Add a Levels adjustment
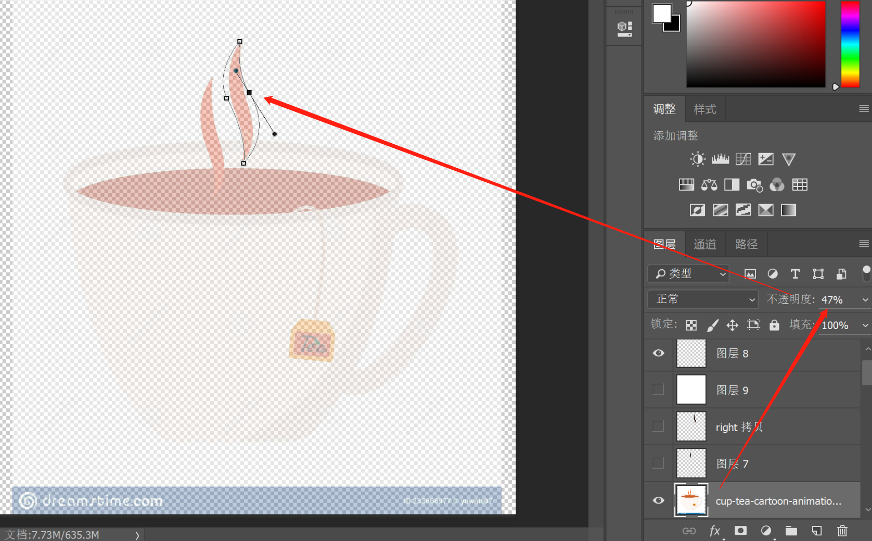Screen dimensions: 872x541 click(720, 159)
